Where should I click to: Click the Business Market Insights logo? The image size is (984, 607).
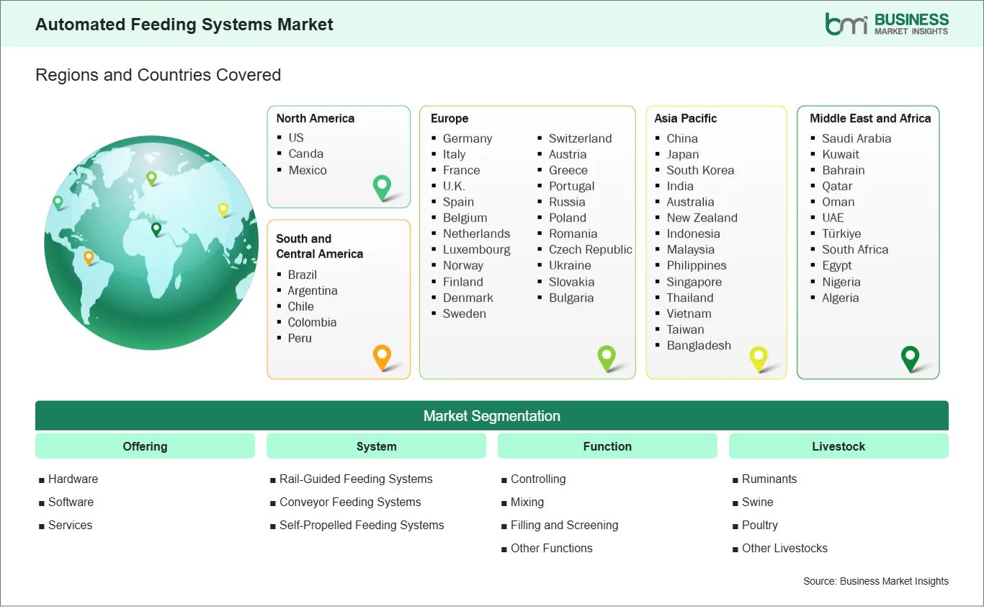pyautogui.click(x=886, y=22)
